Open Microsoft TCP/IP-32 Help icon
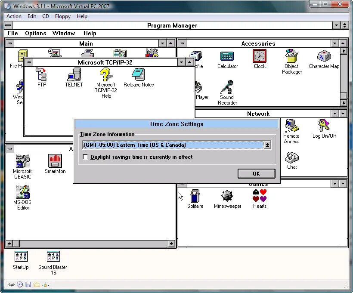 [x=106, y=83]
